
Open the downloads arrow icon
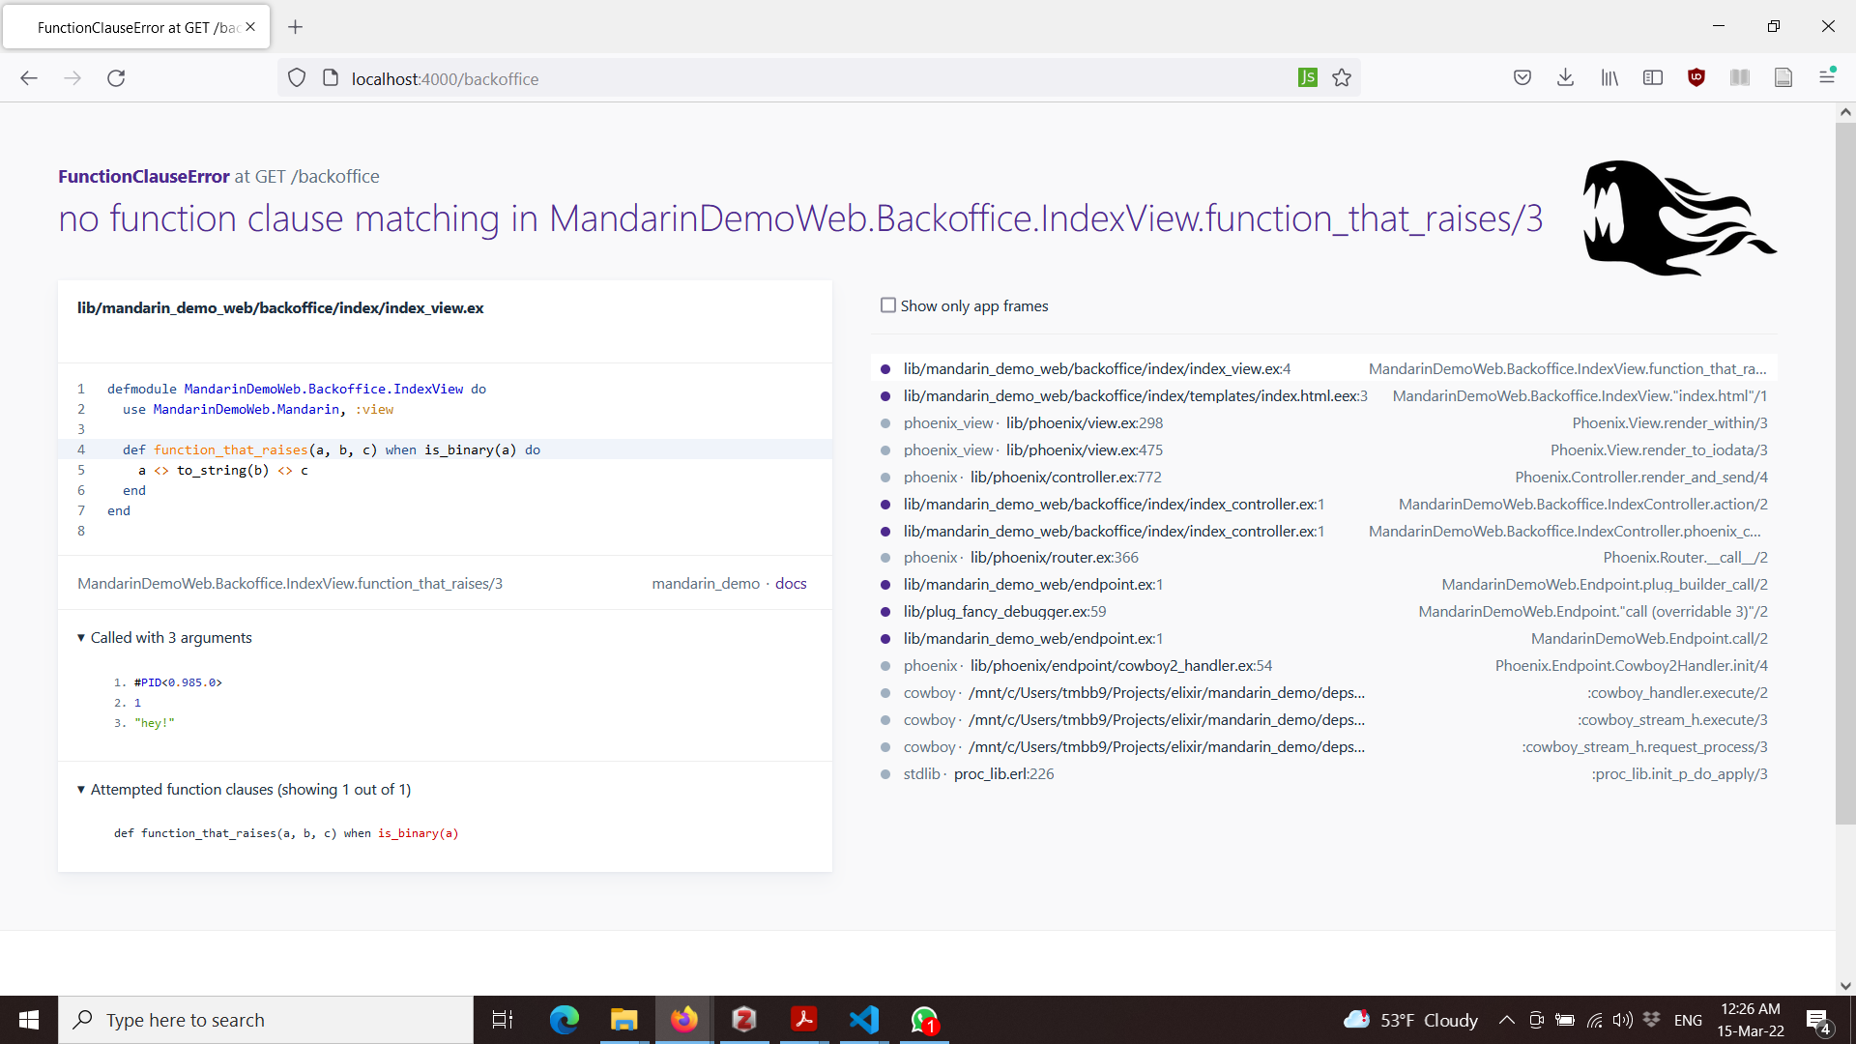(1566, 78)
